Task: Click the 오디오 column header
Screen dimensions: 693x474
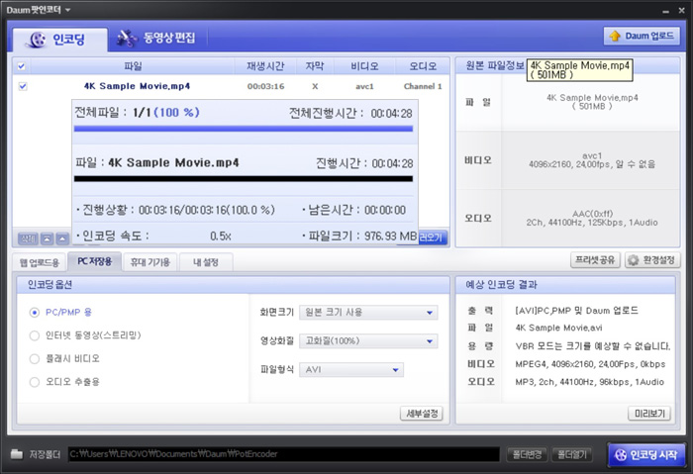Action: coord(423,66)
